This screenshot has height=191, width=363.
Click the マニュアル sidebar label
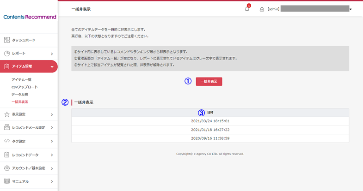click(x=20, y=181)
